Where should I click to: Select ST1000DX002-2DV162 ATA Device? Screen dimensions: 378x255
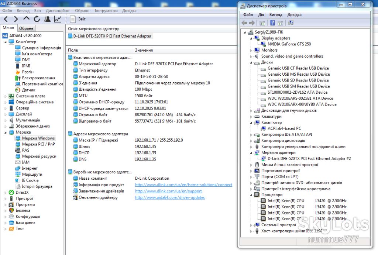(298, 92)
